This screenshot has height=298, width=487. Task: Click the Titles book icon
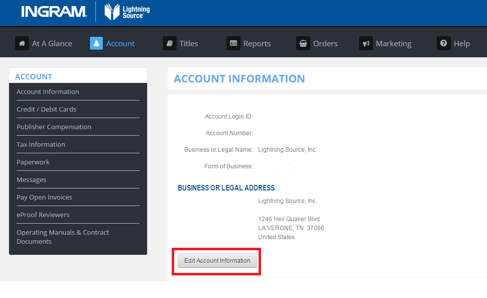[x=170, y=43]
